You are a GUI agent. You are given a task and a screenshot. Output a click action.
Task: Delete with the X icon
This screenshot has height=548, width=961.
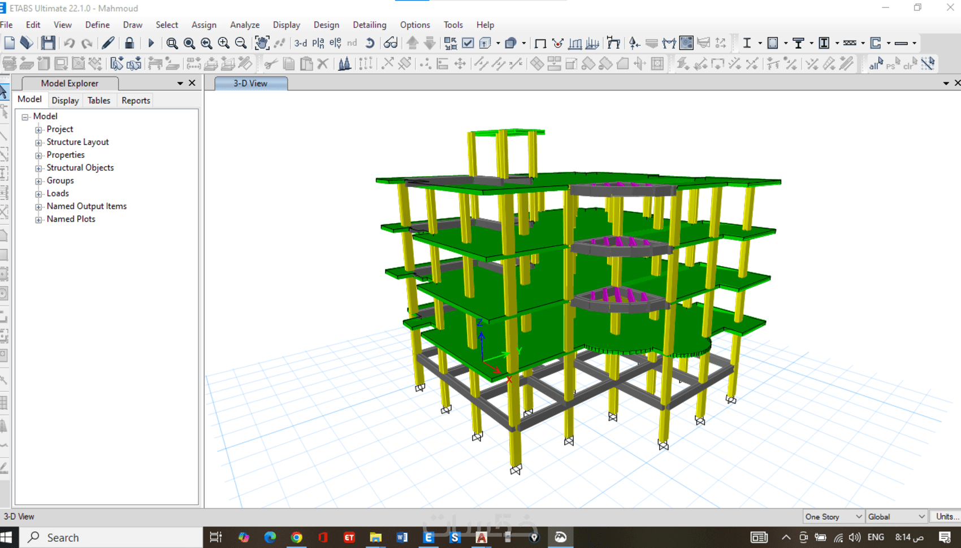(x=323, y=63)
